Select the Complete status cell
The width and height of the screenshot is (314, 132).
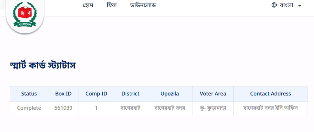click(x=29, y=108)
